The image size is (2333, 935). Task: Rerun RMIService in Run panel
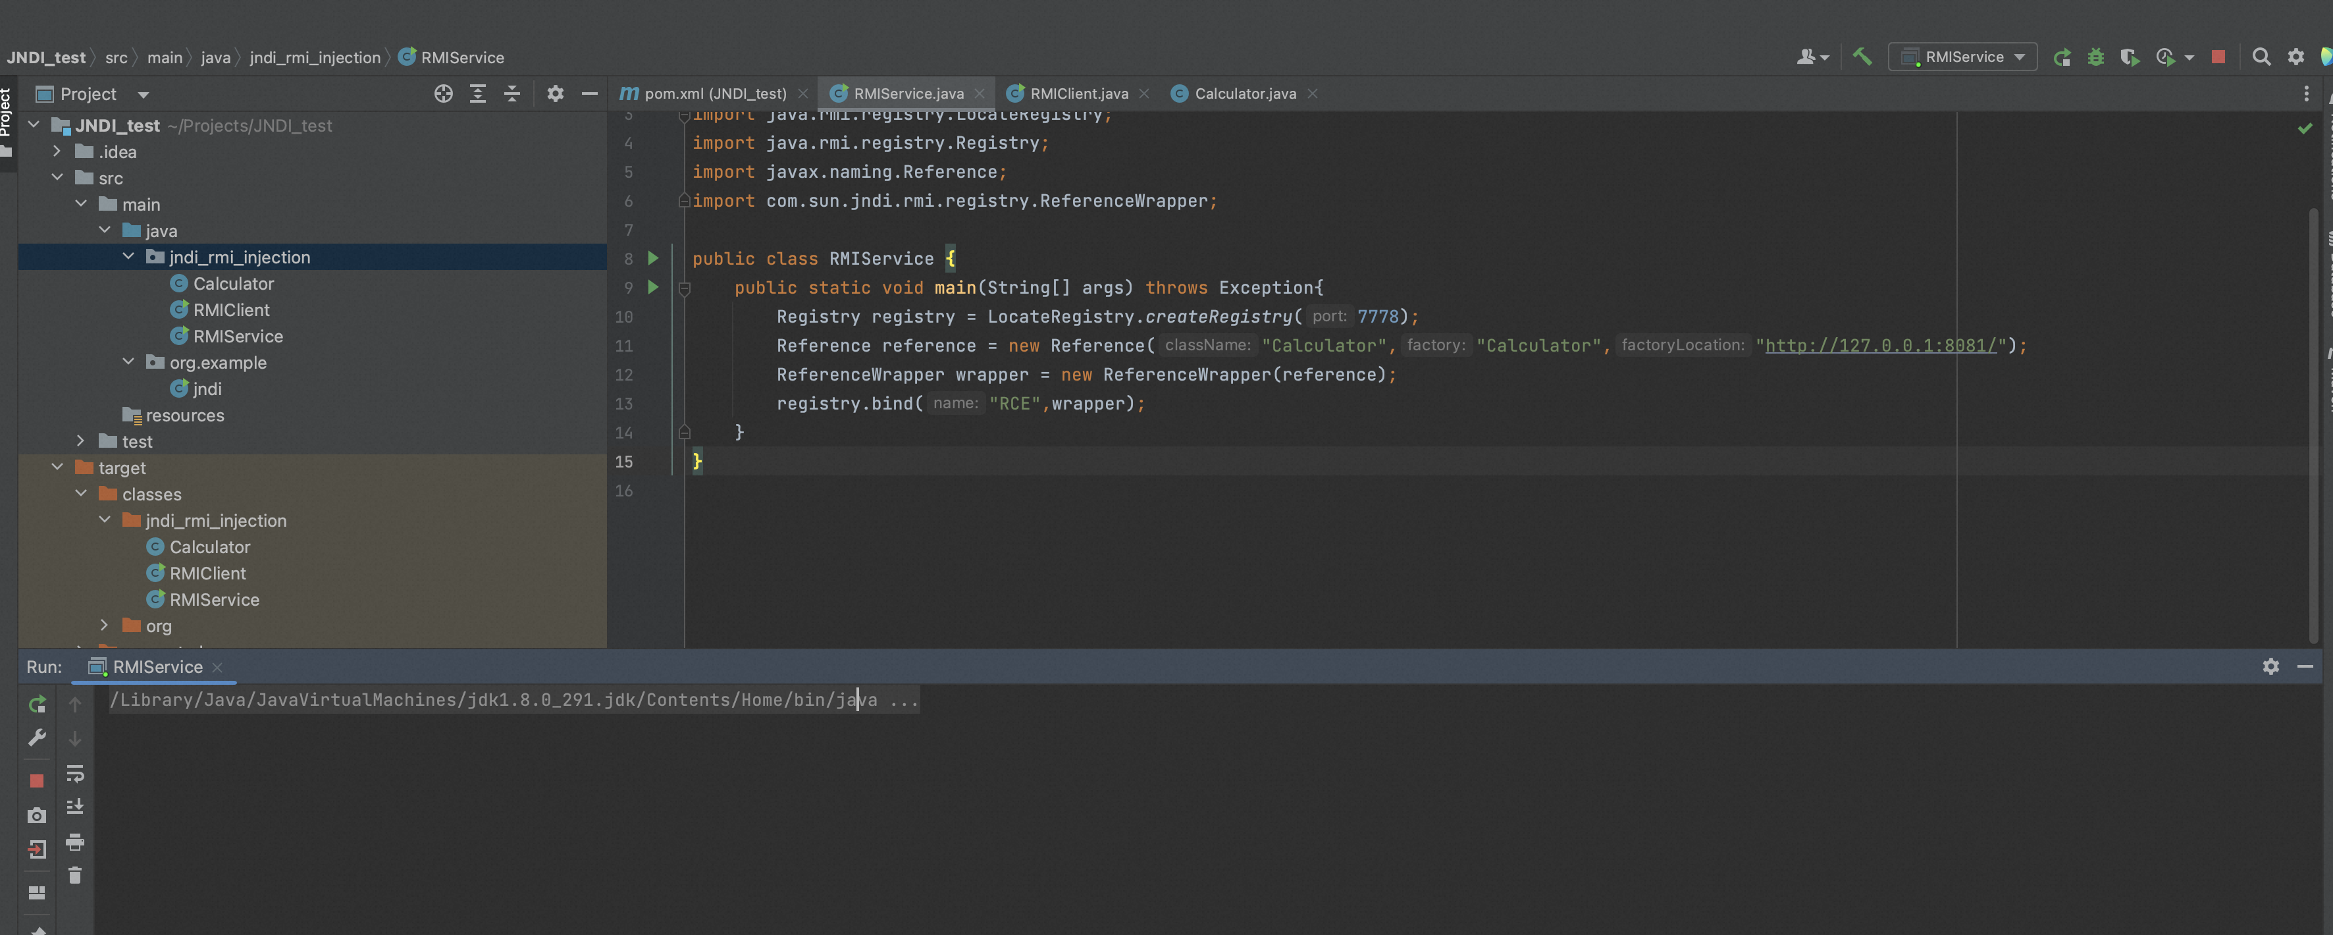point(37,704)
